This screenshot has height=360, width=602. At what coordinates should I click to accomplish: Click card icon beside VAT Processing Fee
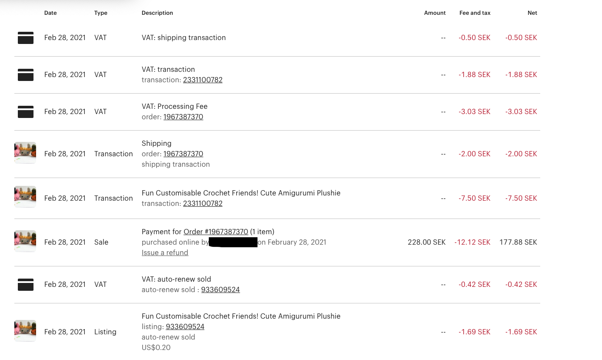(26, 112)
